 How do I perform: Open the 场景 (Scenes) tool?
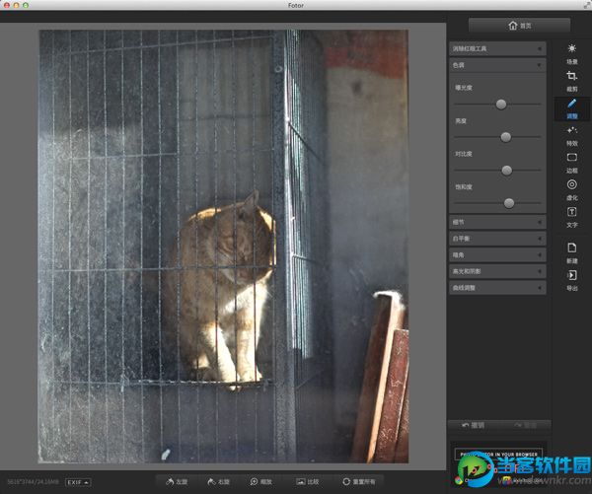click(572, 51)
